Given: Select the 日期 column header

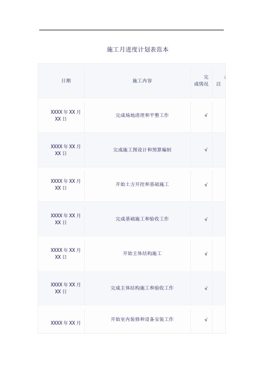Looking at the screenshot, I should coord(66,81).
